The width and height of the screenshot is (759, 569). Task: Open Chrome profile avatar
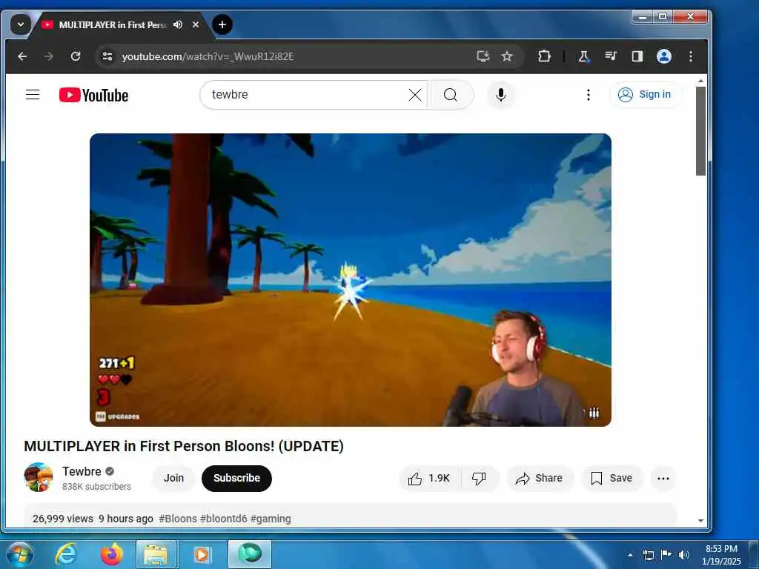click(663, 56)
